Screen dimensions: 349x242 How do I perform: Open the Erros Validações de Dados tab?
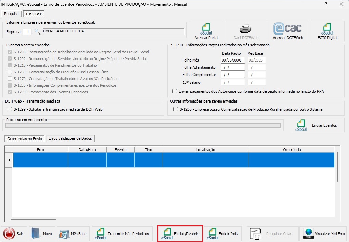(x=70, y=138)
